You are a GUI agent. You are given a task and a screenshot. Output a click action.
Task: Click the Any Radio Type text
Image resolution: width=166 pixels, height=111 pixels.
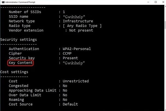82,26
